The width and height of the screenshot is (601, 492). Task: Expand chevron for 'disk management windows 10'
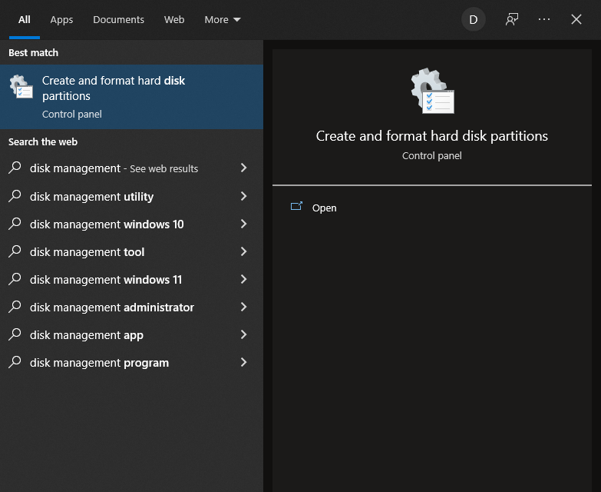pyautogui.click(x=244, y=224)
